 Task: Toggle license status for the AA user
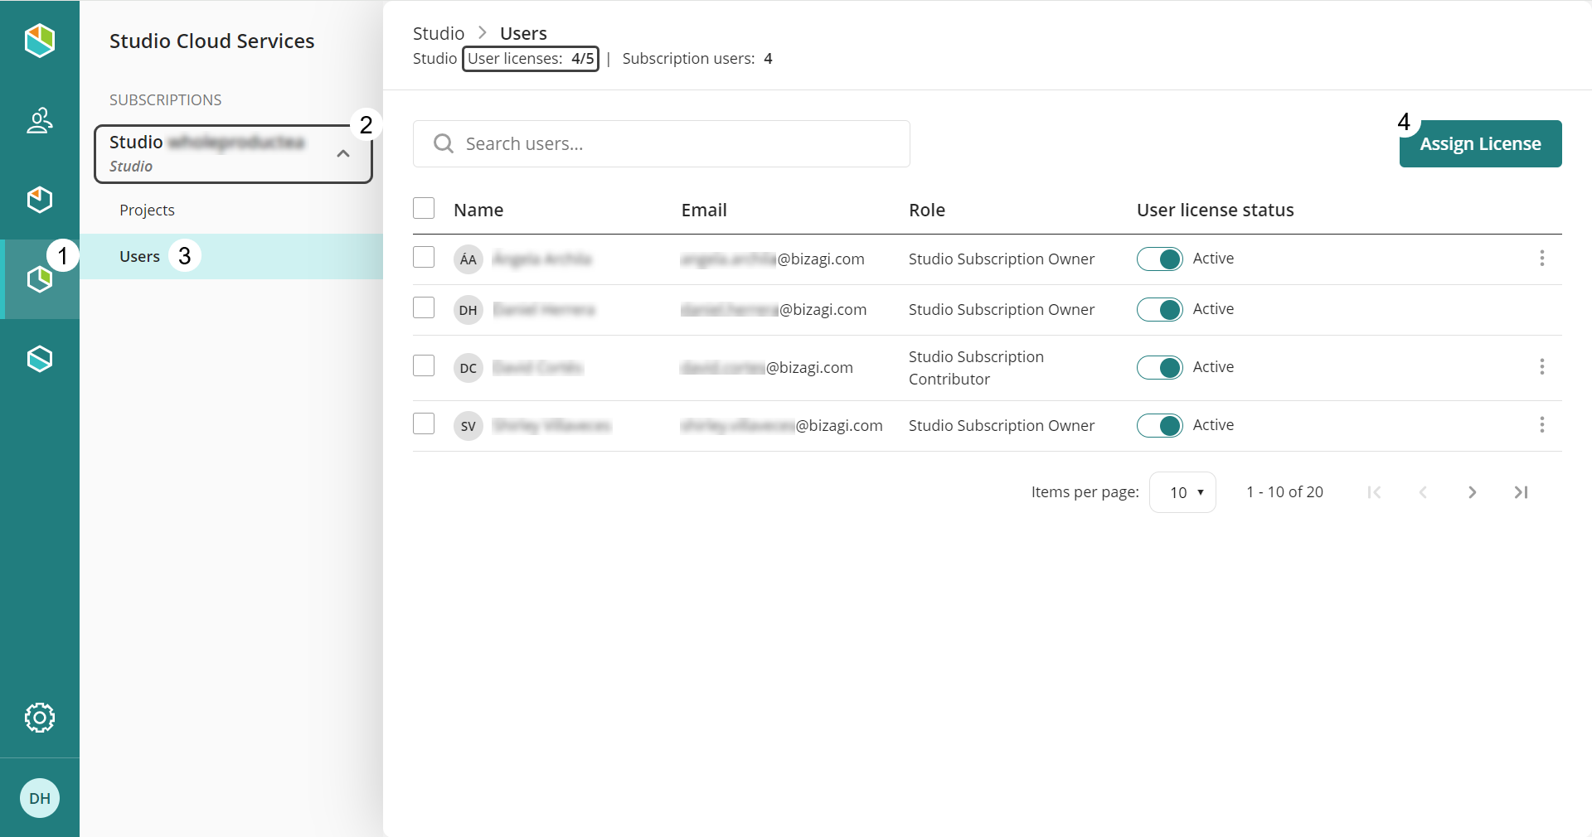[x=1159, y=259]
